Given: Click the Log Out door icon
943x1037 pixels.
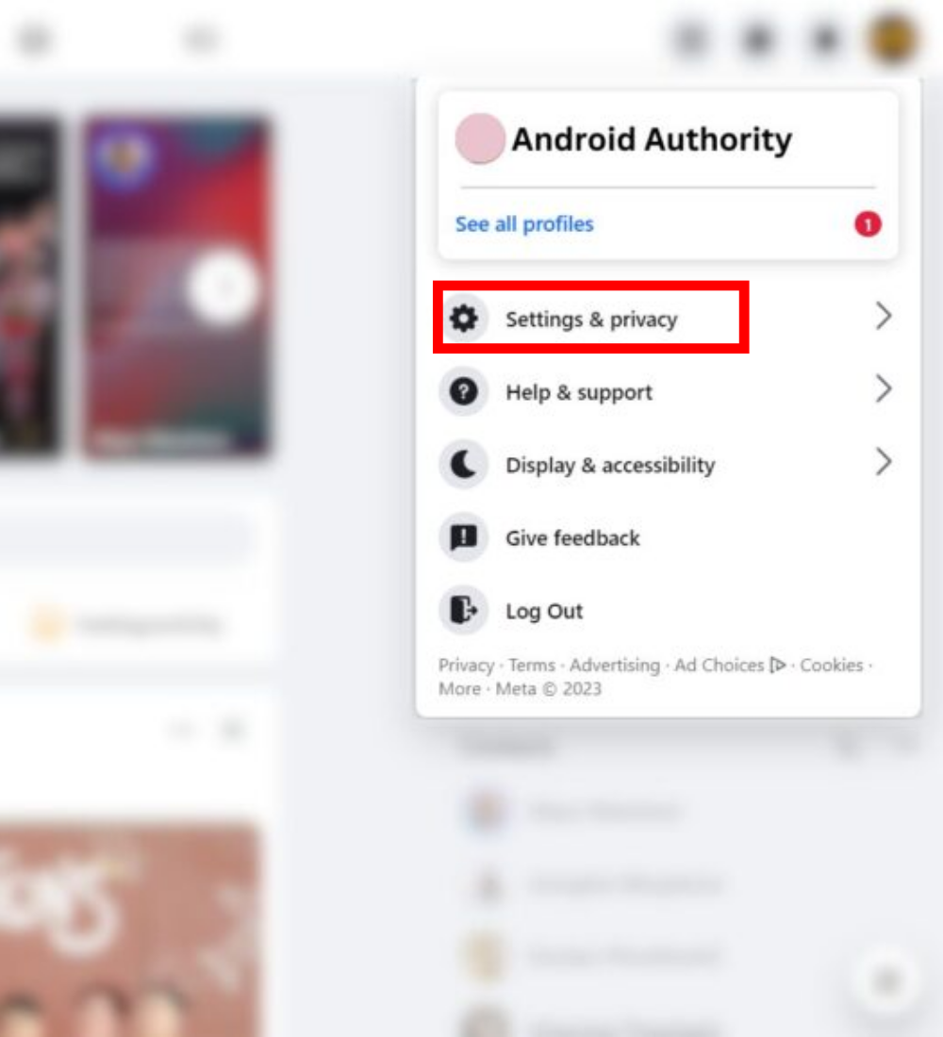Looking at the screenshot, I should click(463, 610).
